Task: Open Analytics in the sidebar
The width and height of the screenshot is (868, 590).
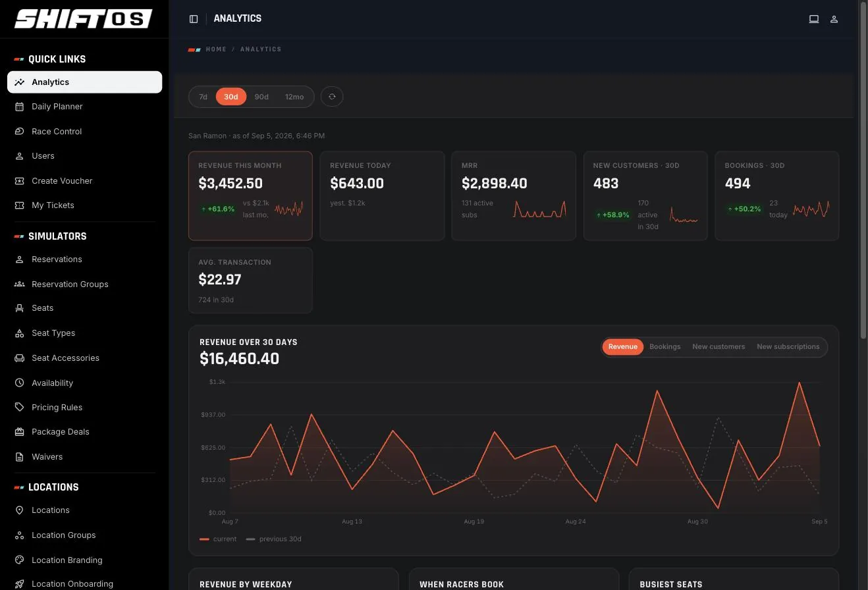Action: pyautogui.click(x=85, y=82)
